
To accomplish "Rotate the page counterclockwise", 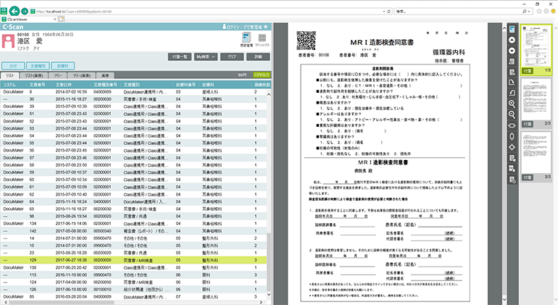I will tap(512, 93).
